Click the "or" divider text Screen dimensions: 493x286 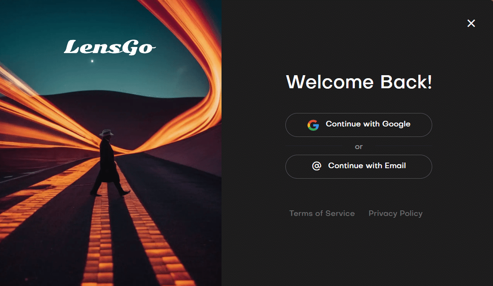[359, 146]
